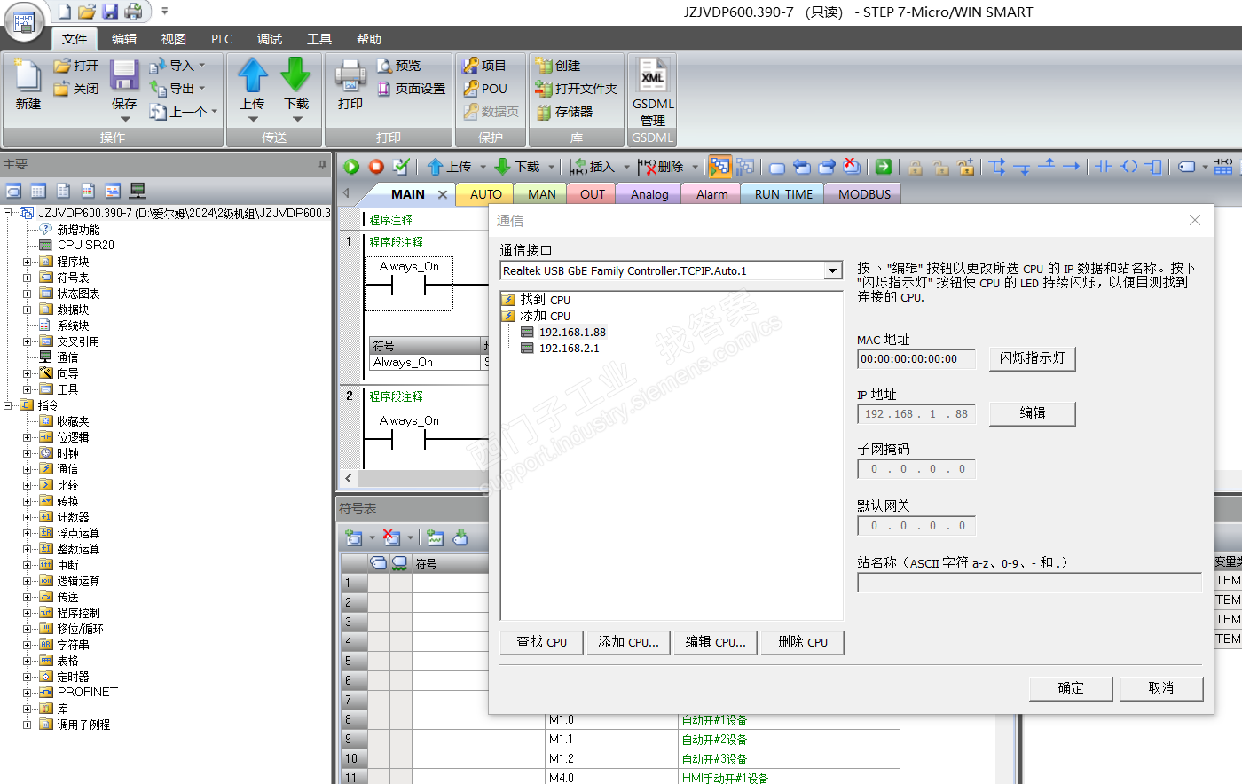Click 删除 in the editor toolbar
Screen dimensions: 1242x784
[661, 167]
